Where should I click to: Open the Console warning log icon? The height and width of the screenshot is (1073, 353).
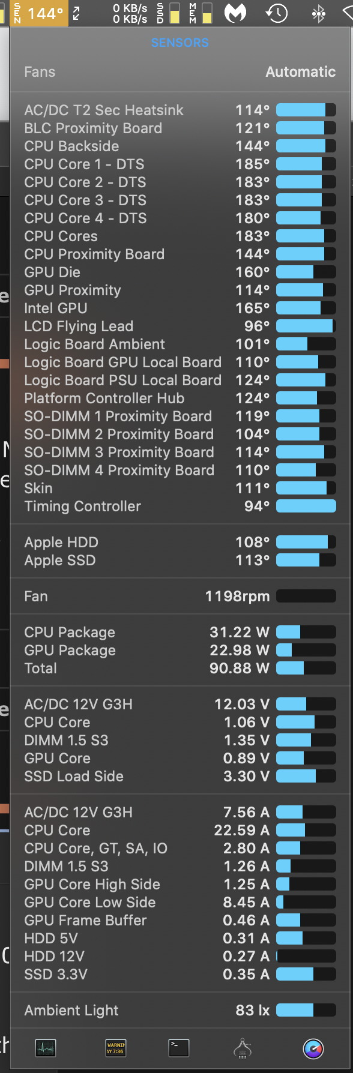(x=115, y=1048)
